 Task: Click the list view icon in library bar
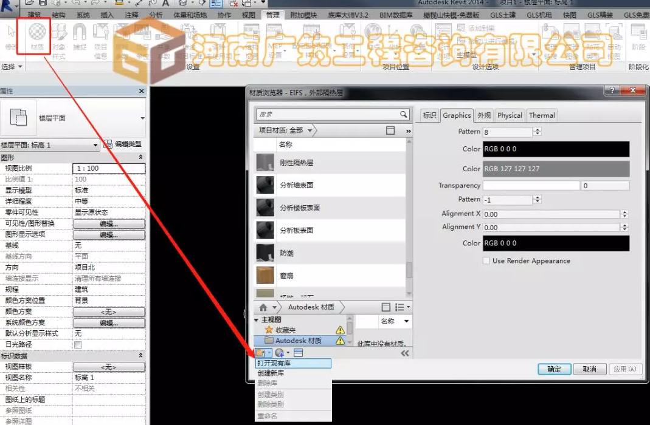(399, 307)
